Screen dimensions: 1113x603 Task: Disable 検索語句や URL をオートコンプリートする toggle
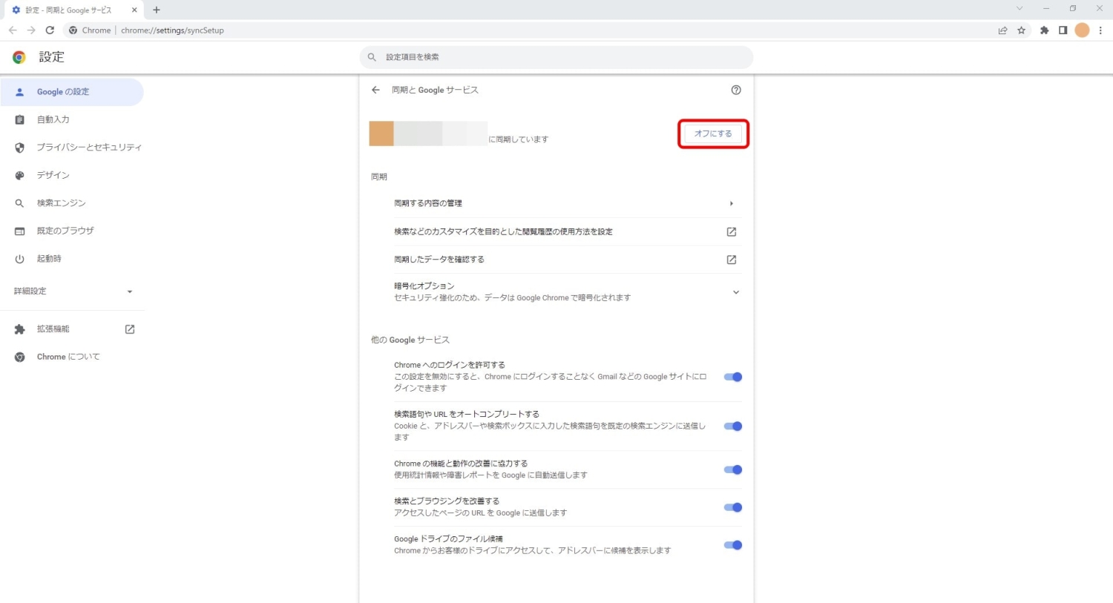point(732,426)
